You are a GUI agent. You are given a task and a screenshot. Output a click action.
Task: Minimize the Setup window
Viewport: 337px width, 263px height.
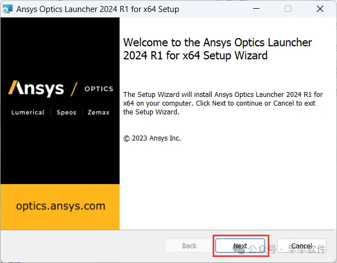click(256, 9)
